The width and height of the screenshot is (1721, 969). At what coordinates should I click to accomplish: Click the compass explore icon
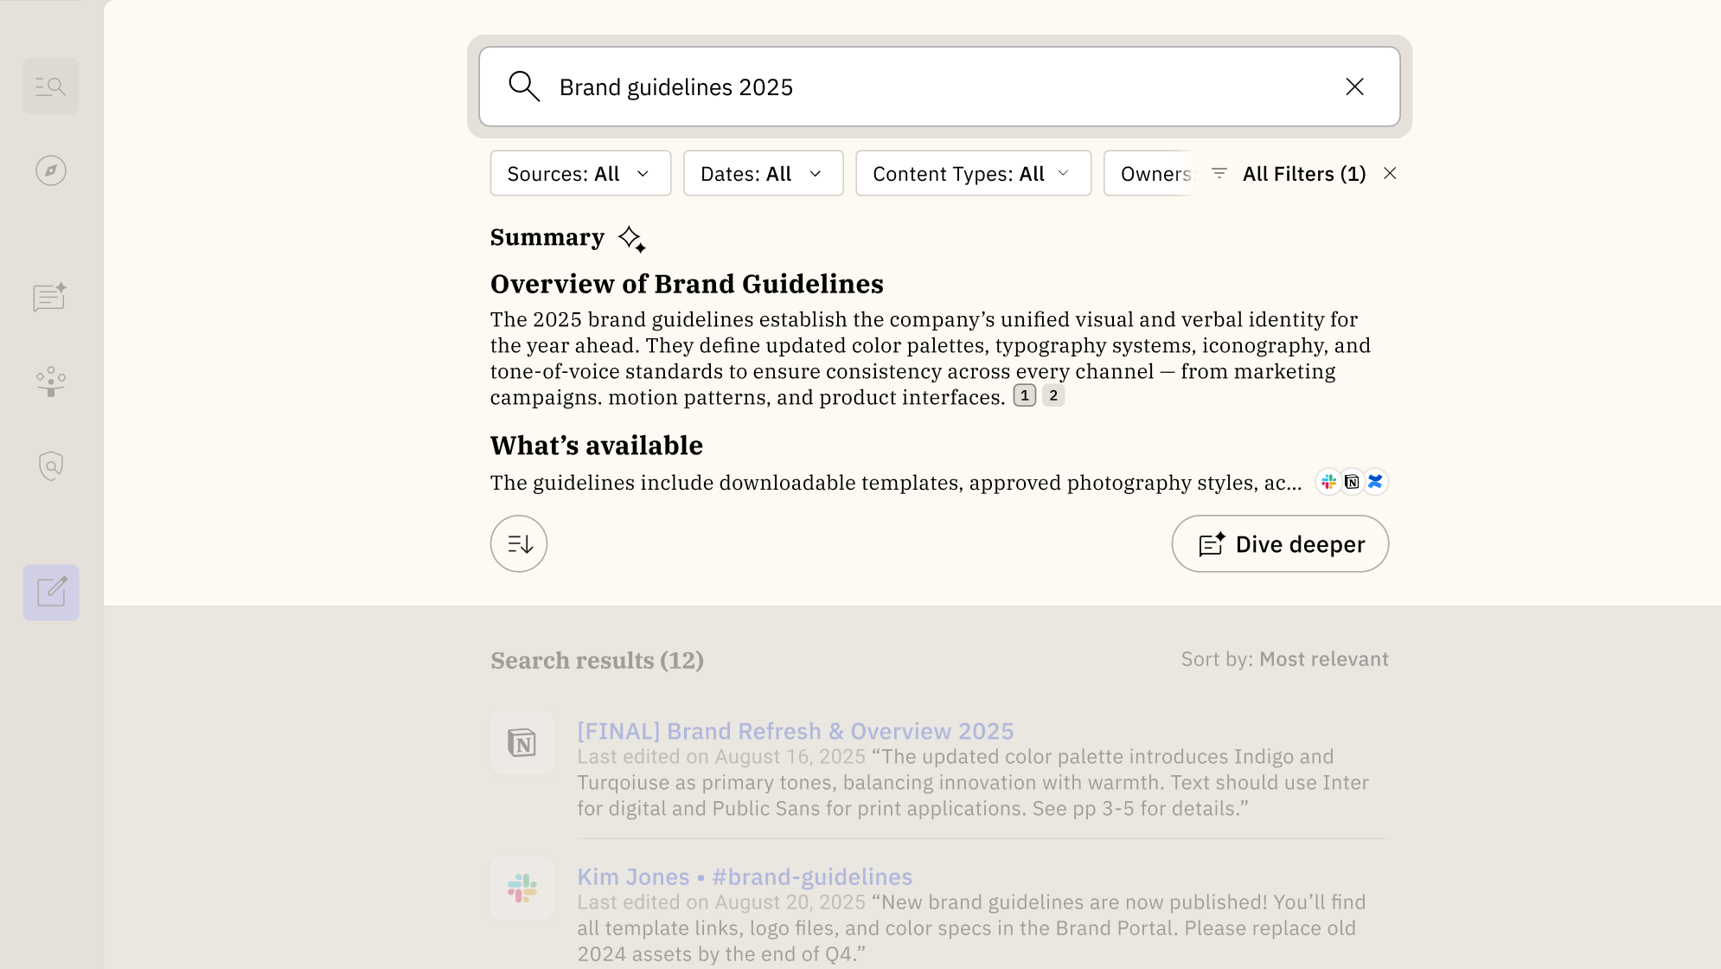[51, 170]
